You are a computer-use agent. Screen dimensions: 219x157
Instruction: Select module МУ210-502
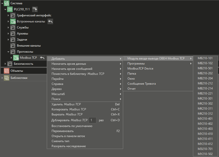tap(205, 154)
